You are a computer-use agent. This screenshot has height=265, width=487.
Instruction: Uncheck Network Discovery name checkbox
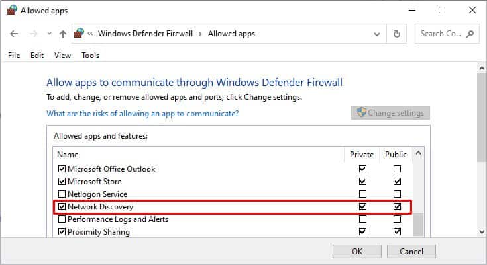pos(62,206)
